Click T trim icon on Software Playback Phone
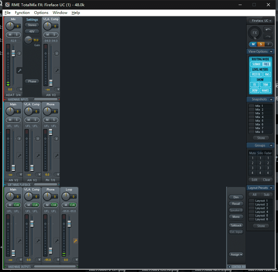278x272 pixels. point(56,139)
